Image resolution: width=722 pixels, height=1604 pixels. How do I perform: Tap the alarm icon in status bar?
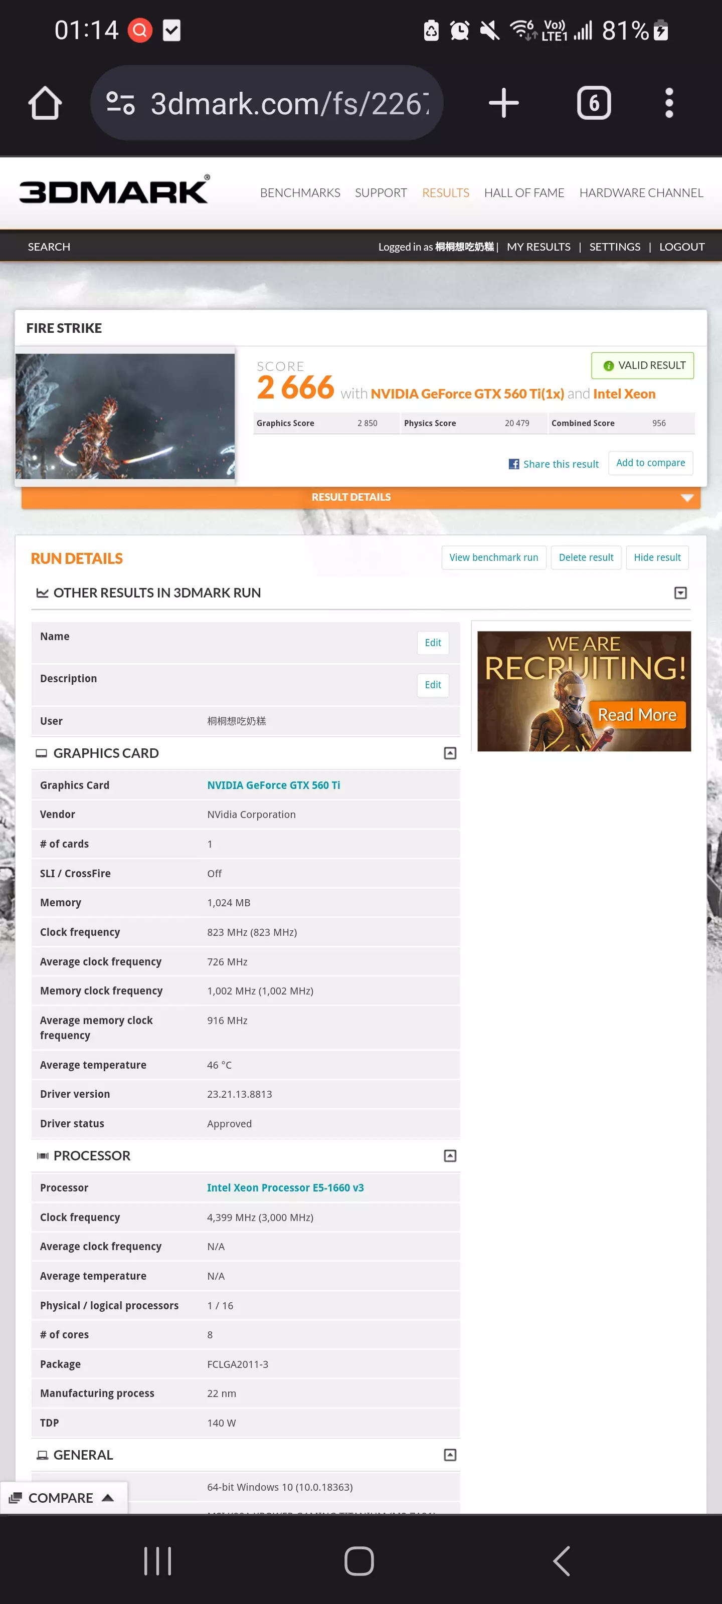click(x=460, y=30)
